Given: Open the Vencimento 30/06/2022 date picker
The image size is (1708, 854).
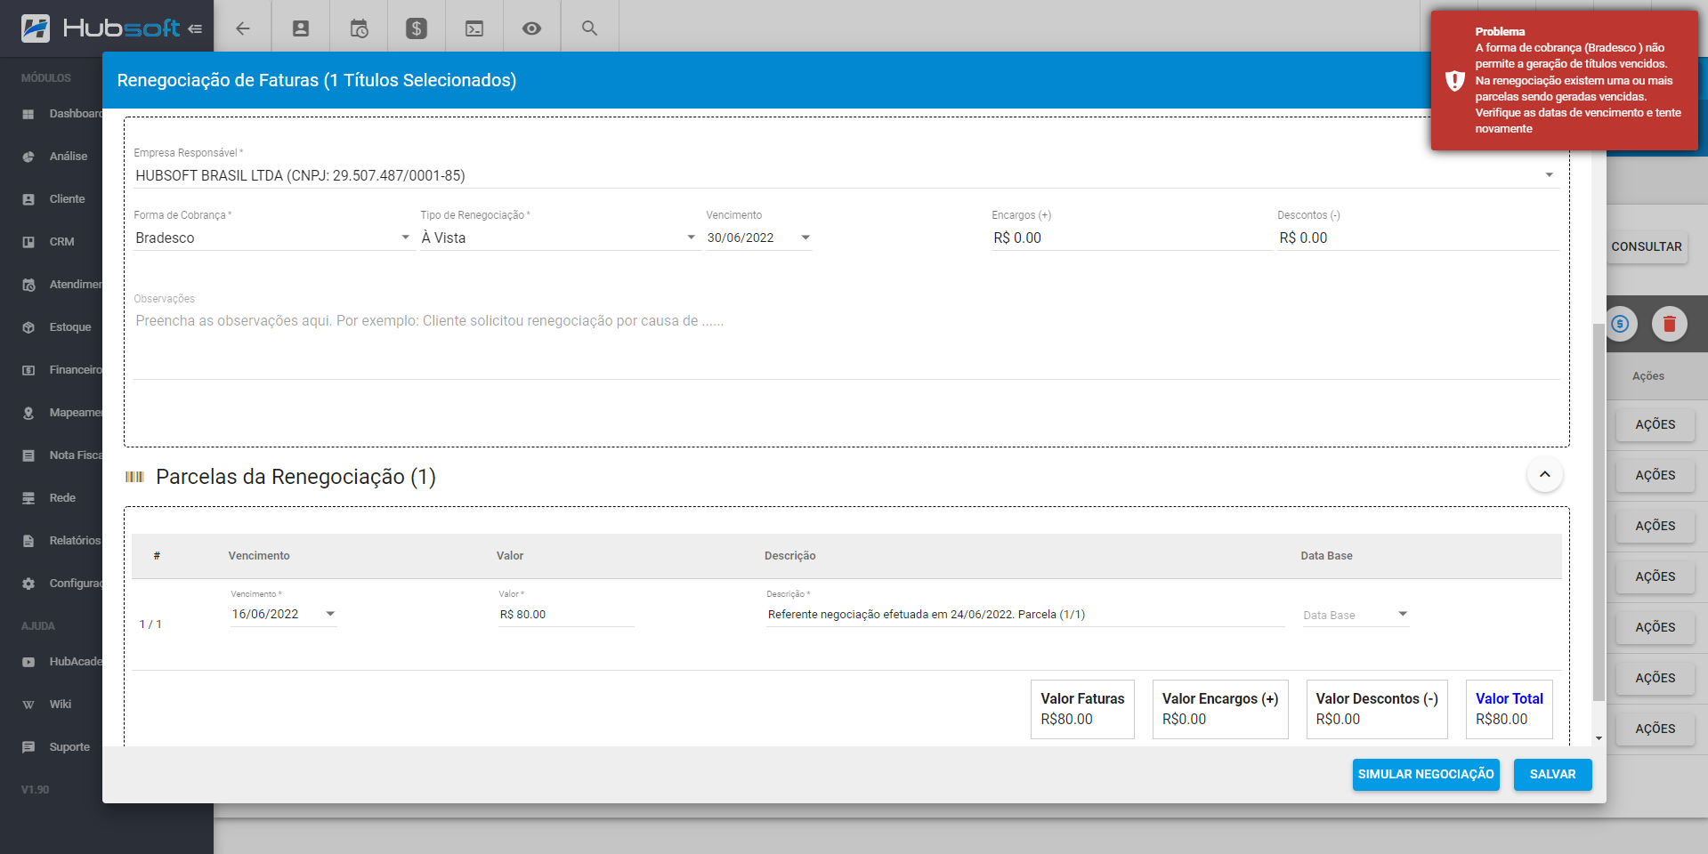Looking at the screenshot, I should [758, 238].
